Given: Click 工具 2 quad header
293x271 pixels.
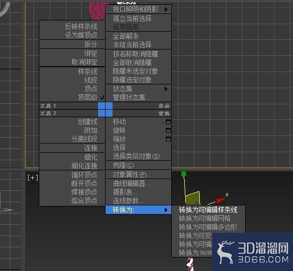Looking at the screenshot, I should pyautogui.click(x=72, y=113).
